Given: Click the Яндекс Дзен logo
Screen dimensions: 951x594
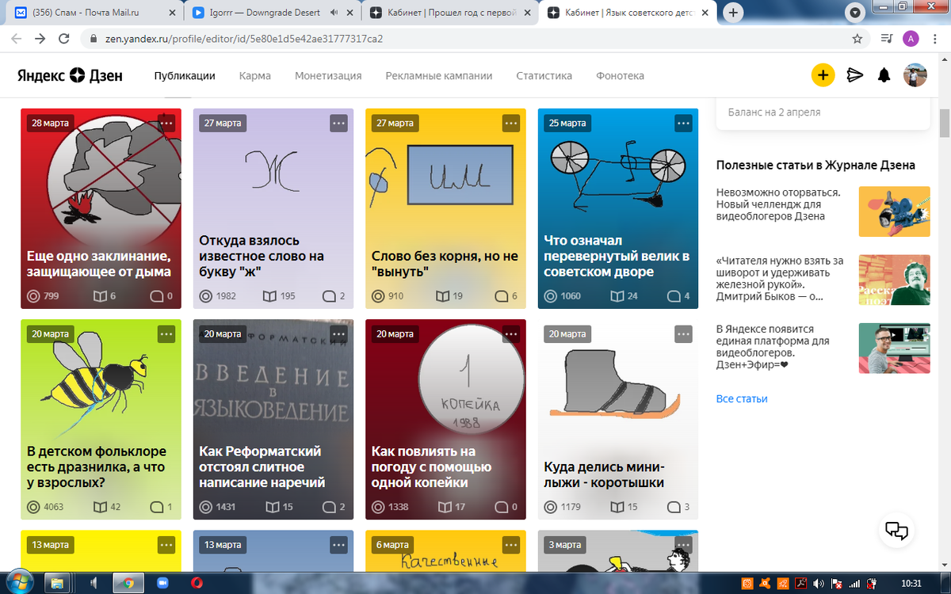Looking at the screenshot, I should point(71,76).
